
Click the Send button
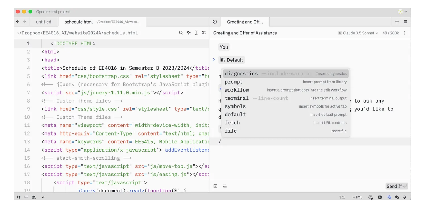(397, 186)
